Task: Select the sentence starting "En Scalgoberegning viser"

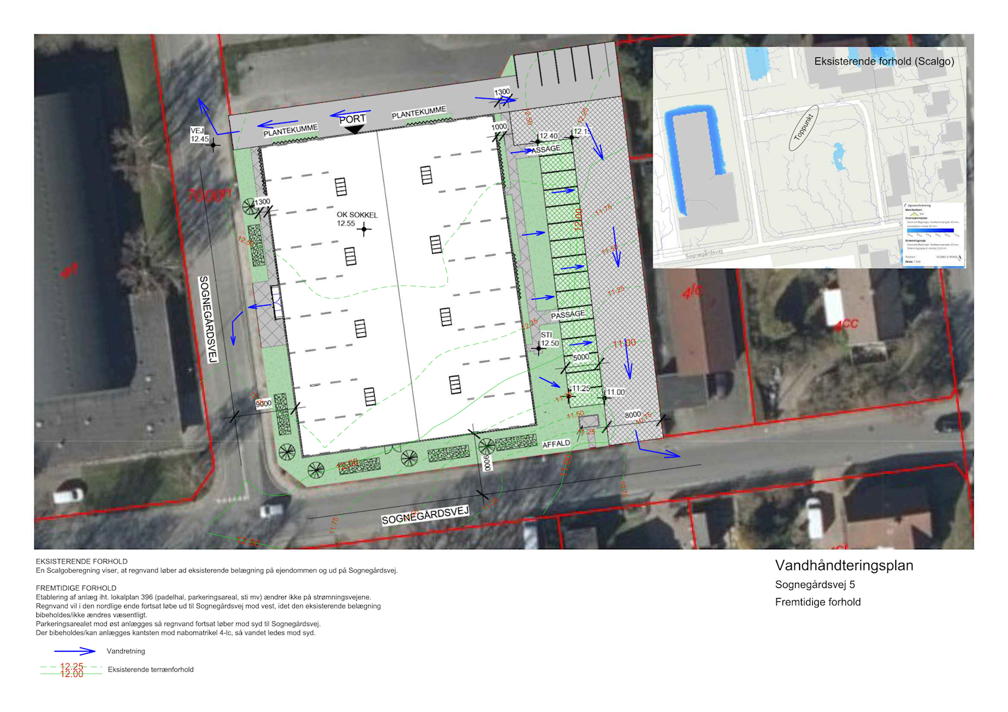Action: pos(217,571)
